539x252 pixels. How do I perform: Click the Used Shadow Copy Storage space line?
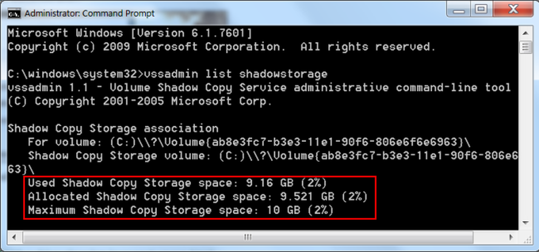(x=177, y=183)
